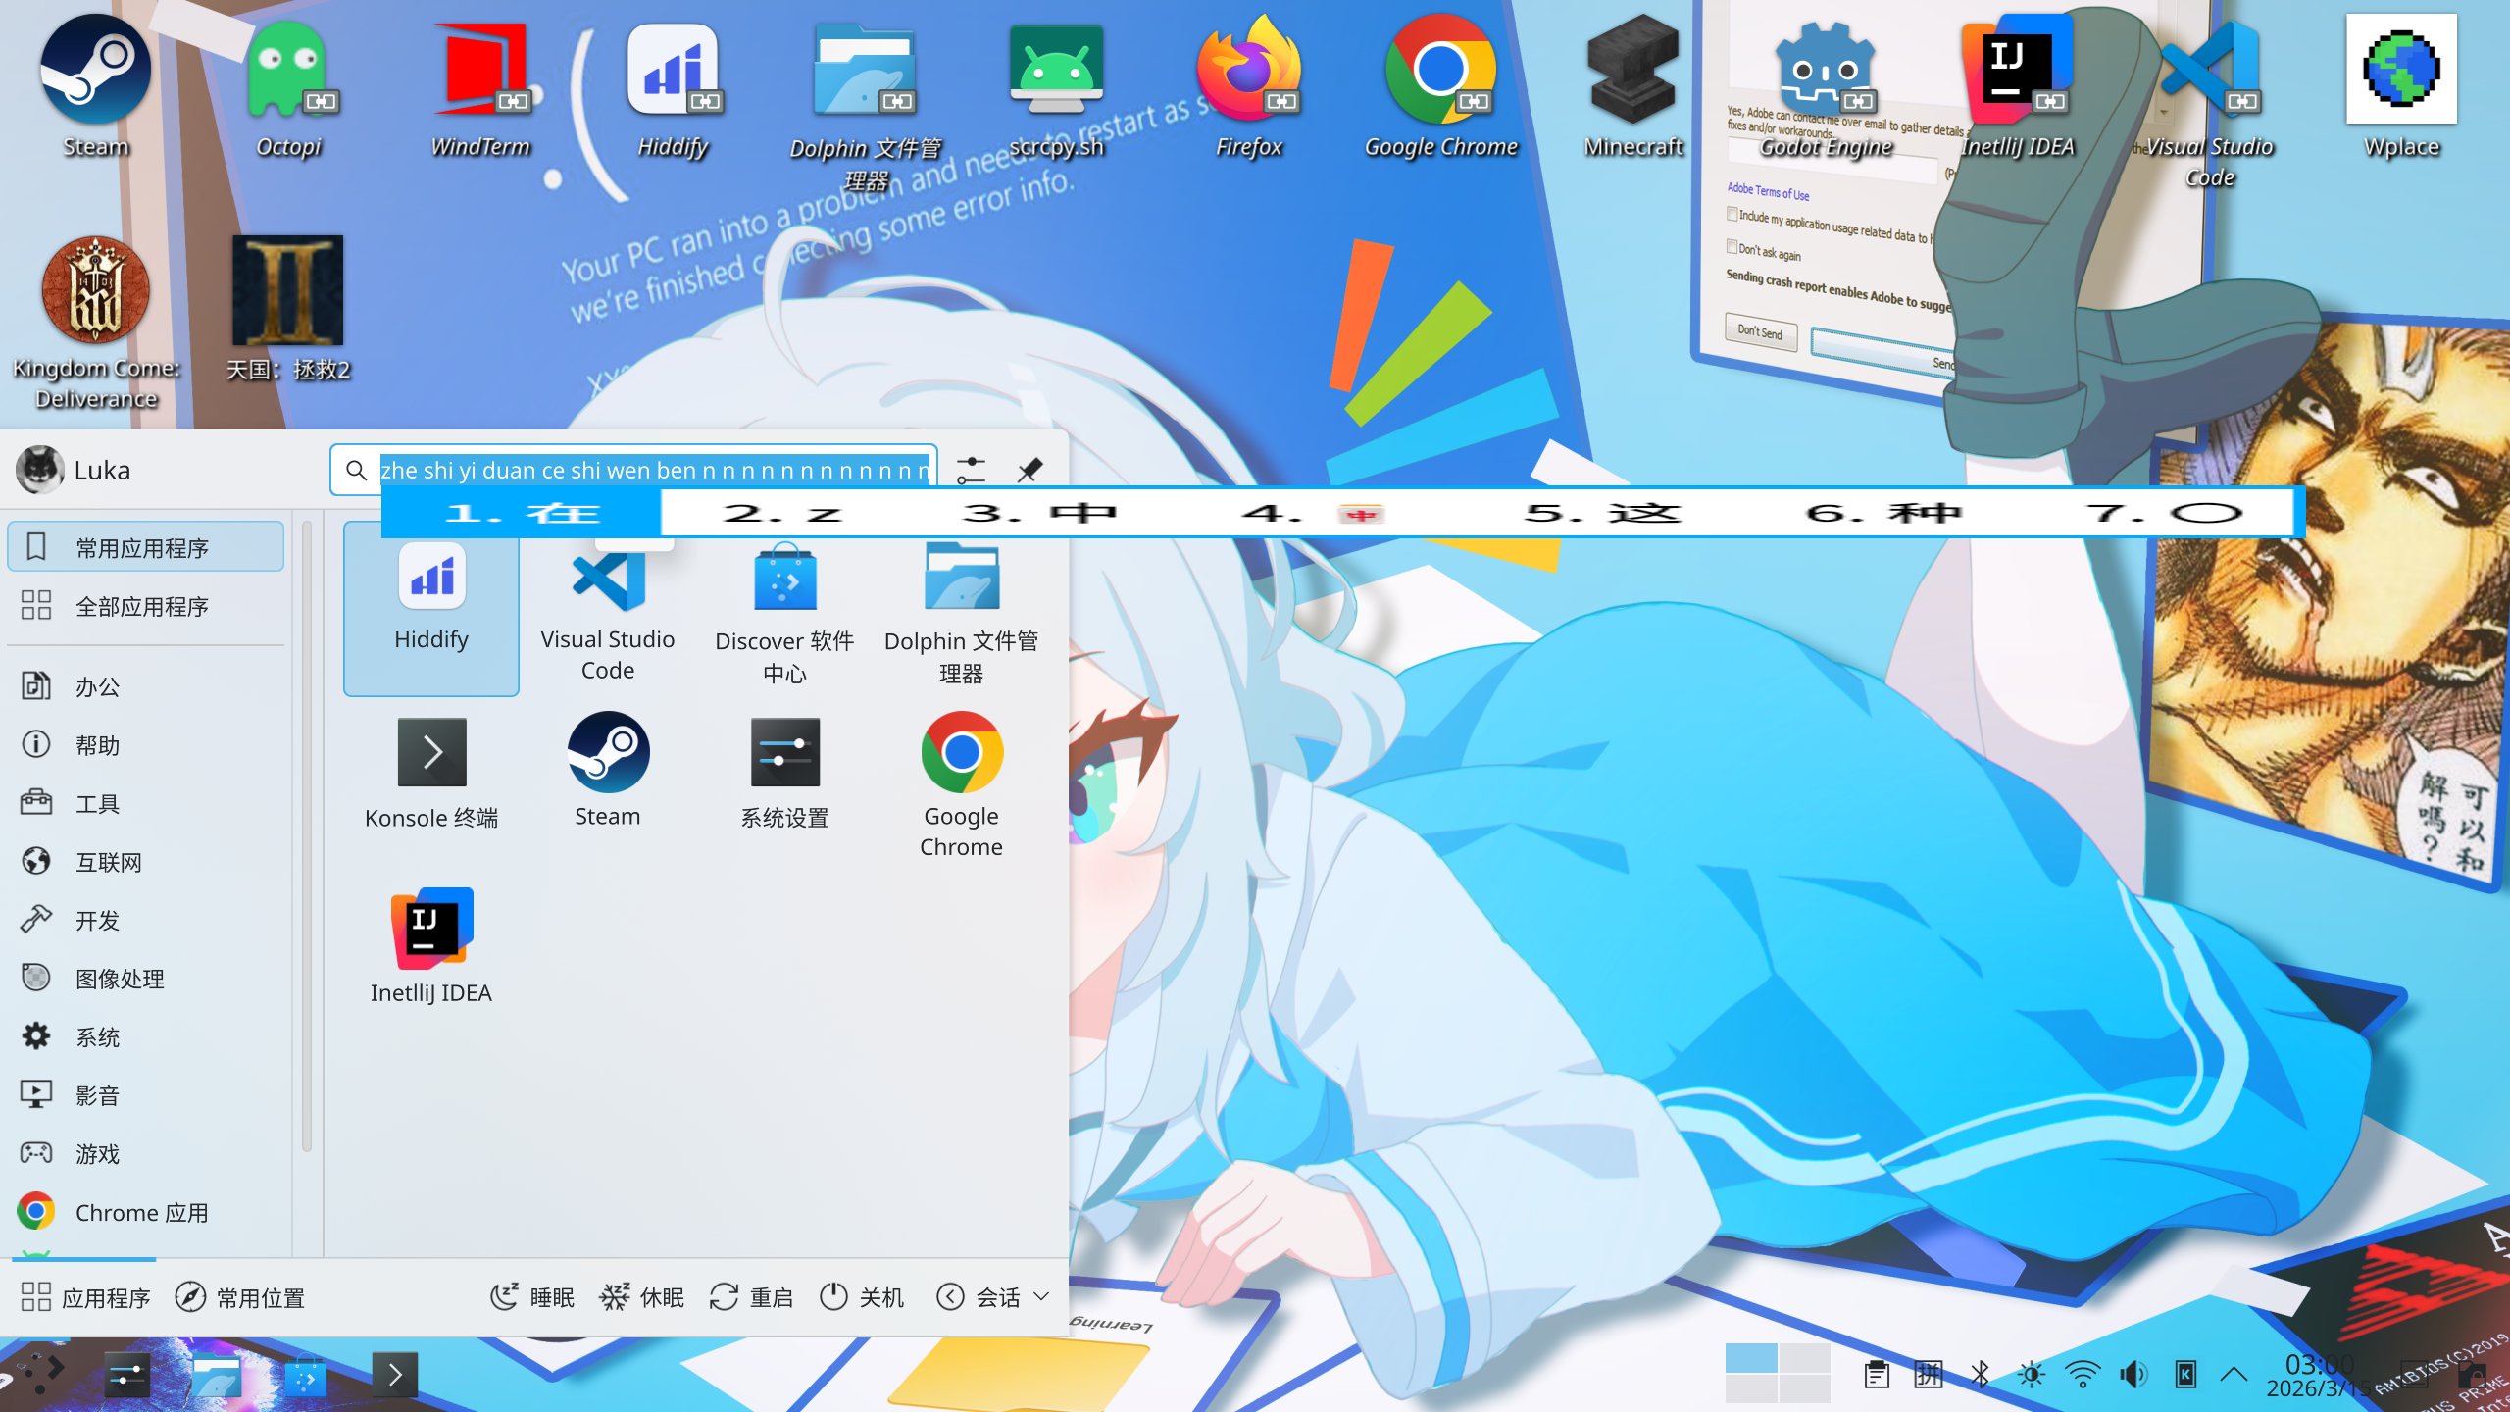The height and width of the screenshot is (1412, 2510).
Task: Open launcher configure settings button
Action: click(971, 470)
